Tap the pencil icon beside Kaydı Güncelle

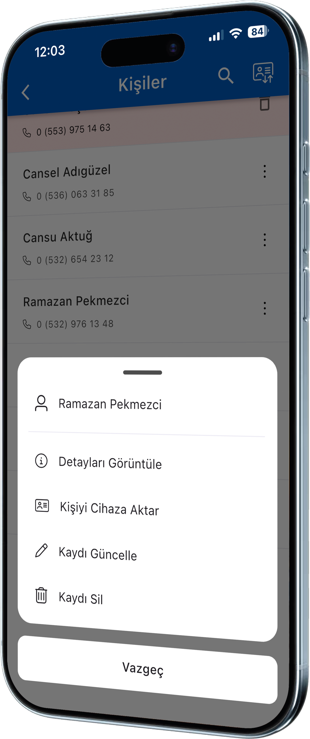pyautogui.click(x=41, y=550)
